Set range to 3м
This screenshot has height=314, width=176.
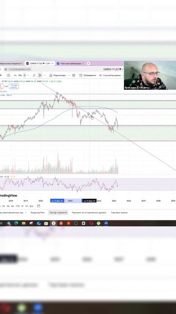point(8,206)
